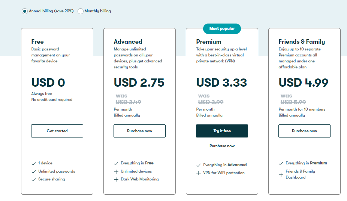Purchase the Friends & Family plan
The width and height of the screenshot is (347, 201).
click(x=304, y=131)
